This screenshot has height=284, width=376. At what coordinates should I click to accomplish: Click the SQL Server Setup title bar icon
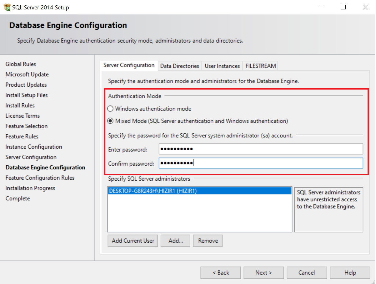click(x=7, y=7)
